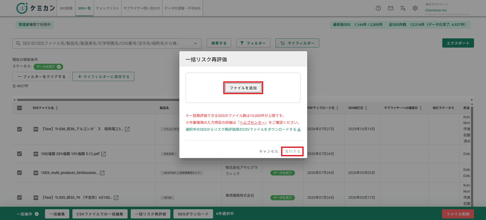
Task: Click the HZ100 product name tag
Action: (x=168, y=197)
